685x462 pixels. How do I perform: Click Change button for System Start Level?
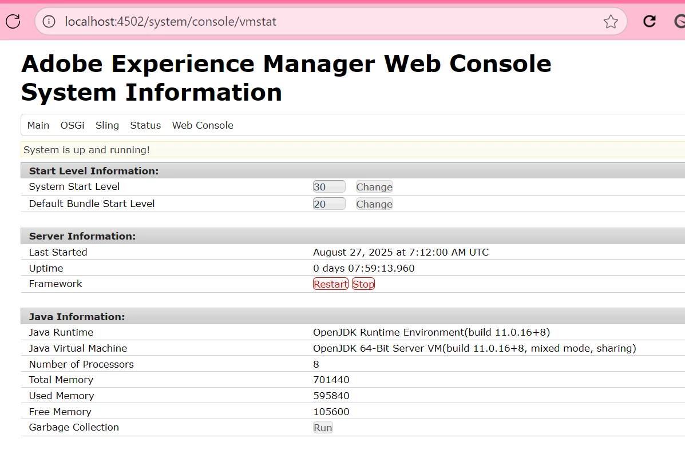(x=374, y=187)
